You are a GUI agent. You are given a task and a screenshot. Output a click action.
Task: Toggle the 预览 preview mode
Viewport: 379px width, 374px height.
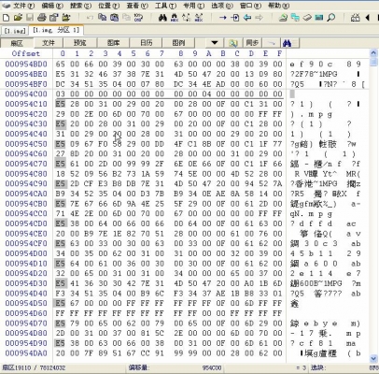80,43
